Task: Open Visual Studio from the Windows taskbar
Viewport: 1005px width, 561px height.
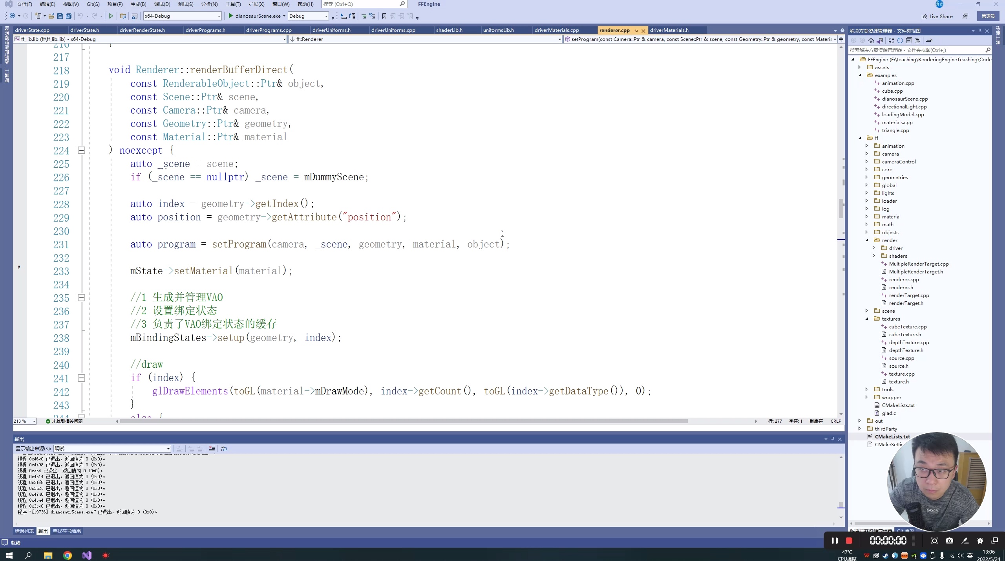Action: [87, 555]
